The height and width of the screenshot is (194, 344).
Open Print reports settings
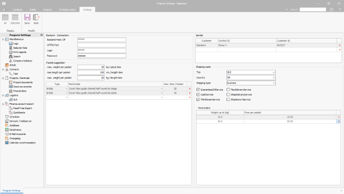pyautogui.click(x=19, y=52)
